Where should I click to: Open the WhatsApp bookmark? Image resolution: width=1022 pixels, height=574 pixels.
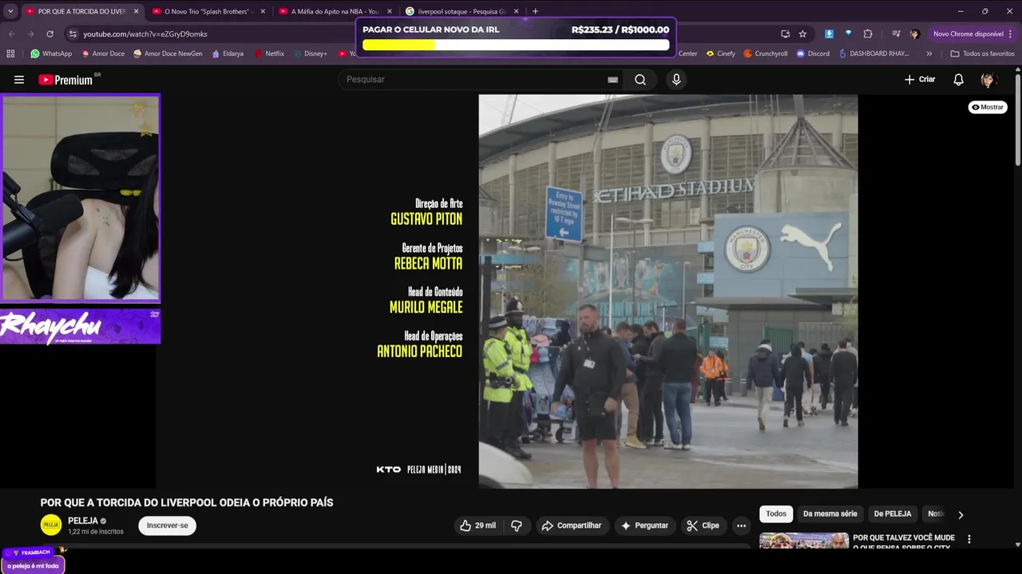coord(51,53)
